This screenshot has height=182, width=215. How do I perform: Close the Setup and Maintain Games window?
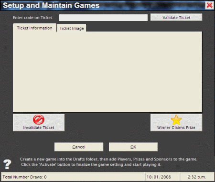pyautogui.click(x=209, y=5)
